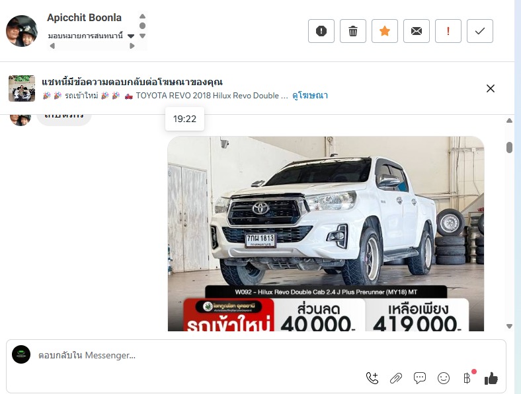This screenshot has height=394, width=521.
Task: Click the 19:22 timestamp label
Action: coord(184,119)
